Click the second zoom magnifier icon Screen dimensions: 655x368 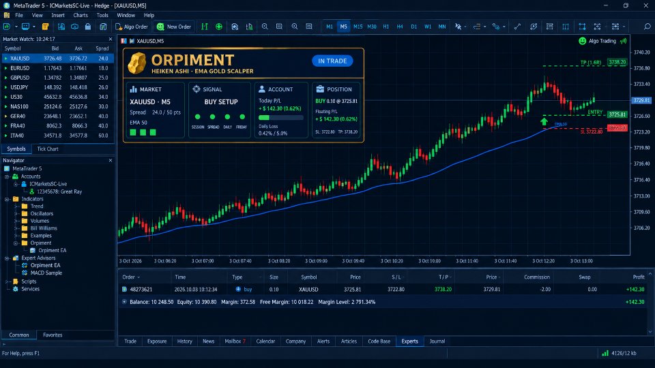[295, 27]
